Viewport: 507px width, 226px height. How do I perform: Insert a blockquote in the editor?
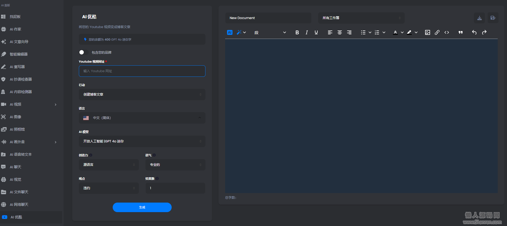click(x=461, y=32)
